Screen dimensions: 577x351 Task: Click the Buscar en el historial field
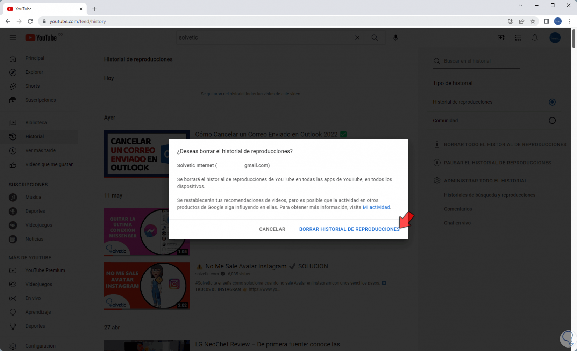476,61
